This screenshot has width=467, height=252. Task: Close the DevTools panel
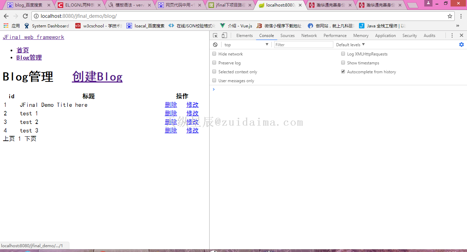point(462,36)
